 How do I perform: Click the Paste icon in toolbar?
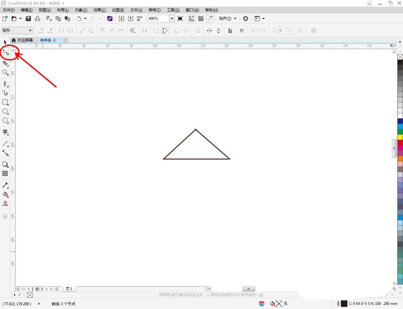(67, 19)
